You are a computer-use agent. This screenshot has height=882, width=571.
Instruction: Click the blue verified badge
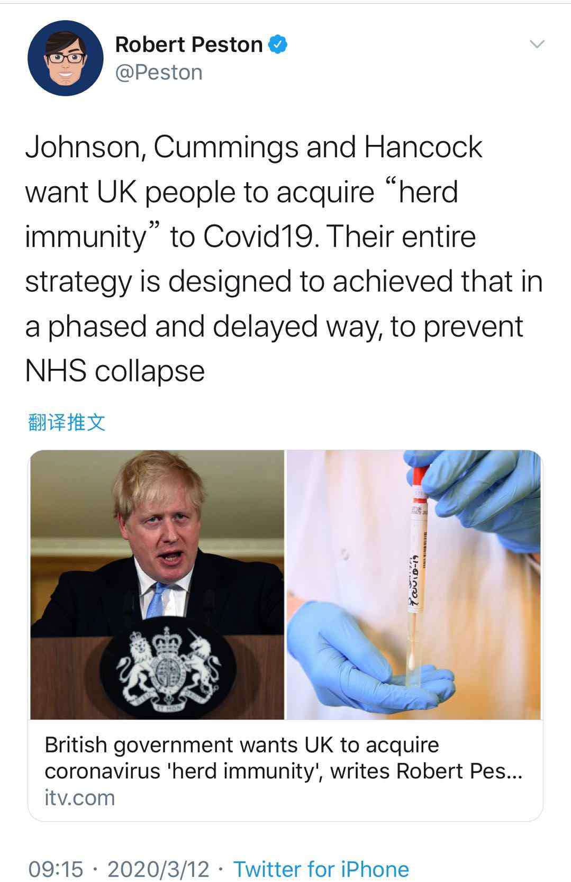278,44
